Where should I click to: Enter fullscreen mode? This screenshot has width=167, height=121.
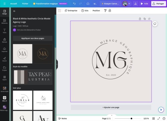(159, 119)
